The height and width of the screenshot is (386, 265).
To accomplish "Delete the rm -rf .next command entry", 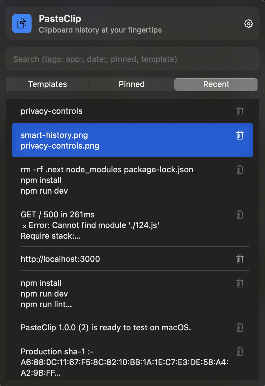I will click(239, 170).
